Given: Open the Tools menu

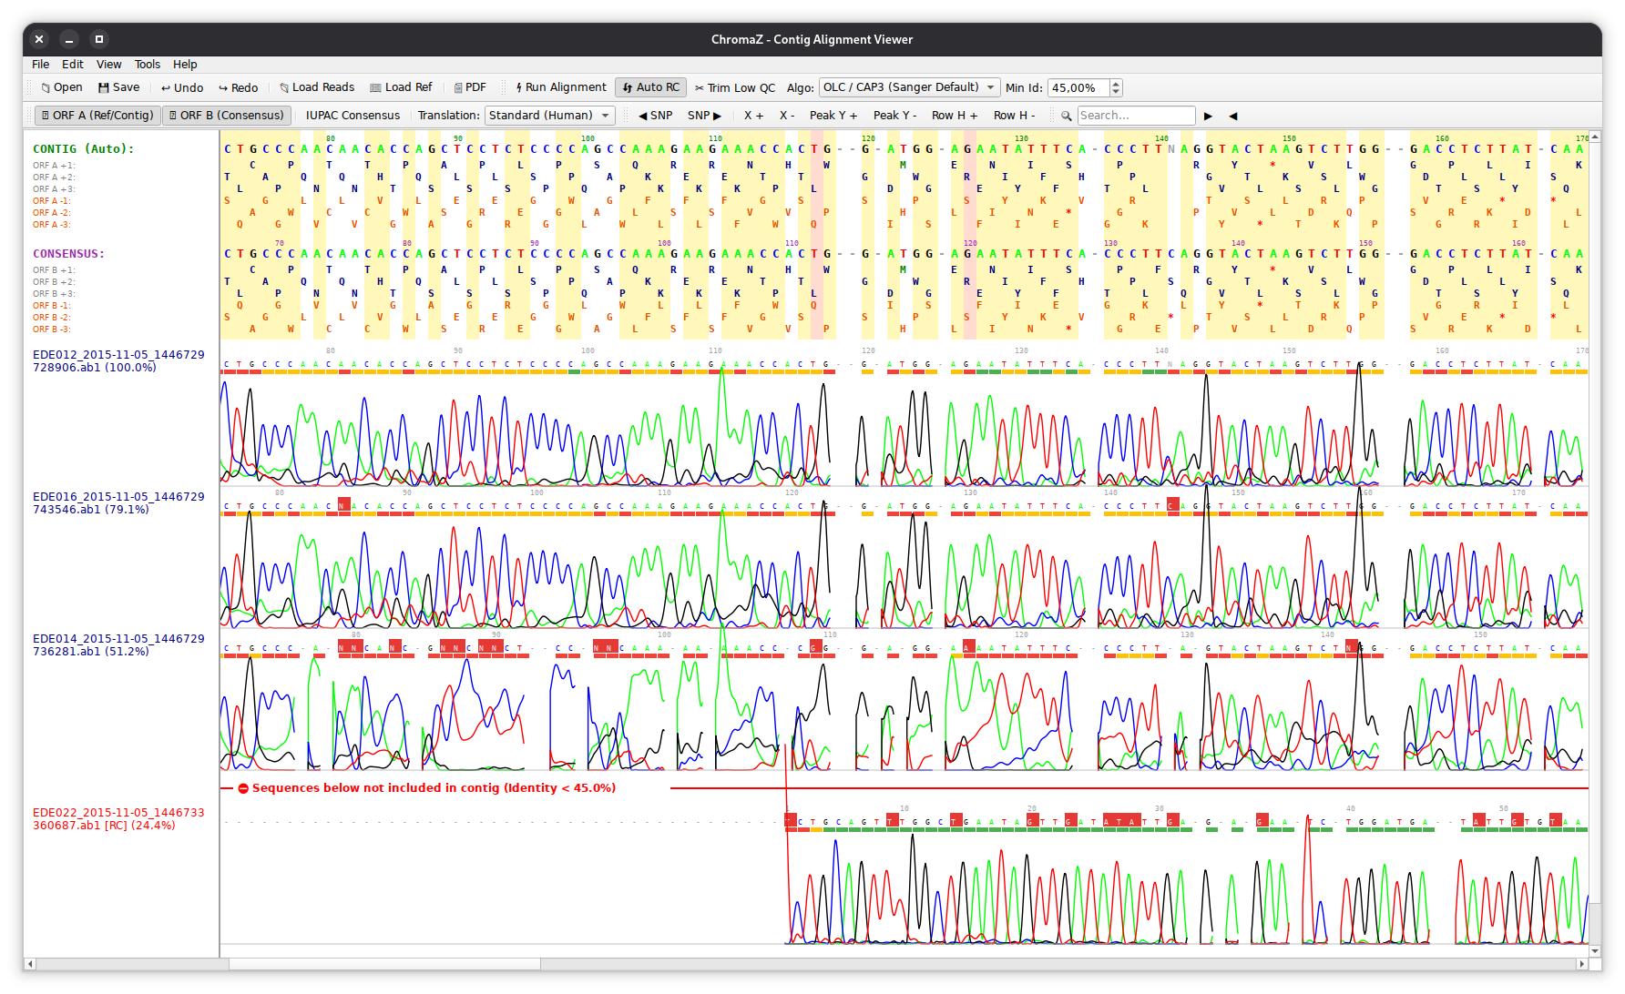Looking at the screenshot, I should [x=148, y=65].
